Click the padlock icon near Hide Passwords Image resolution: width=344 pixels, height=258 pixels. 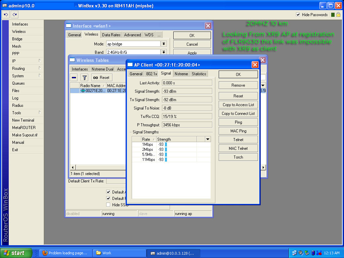point(338,14)
